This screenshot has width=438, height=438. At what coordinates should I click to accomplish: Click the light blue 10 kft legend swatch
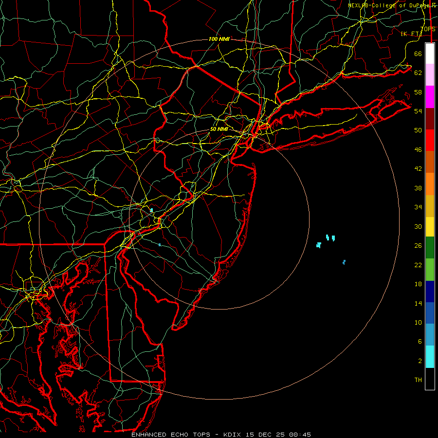tap(430, 335)
